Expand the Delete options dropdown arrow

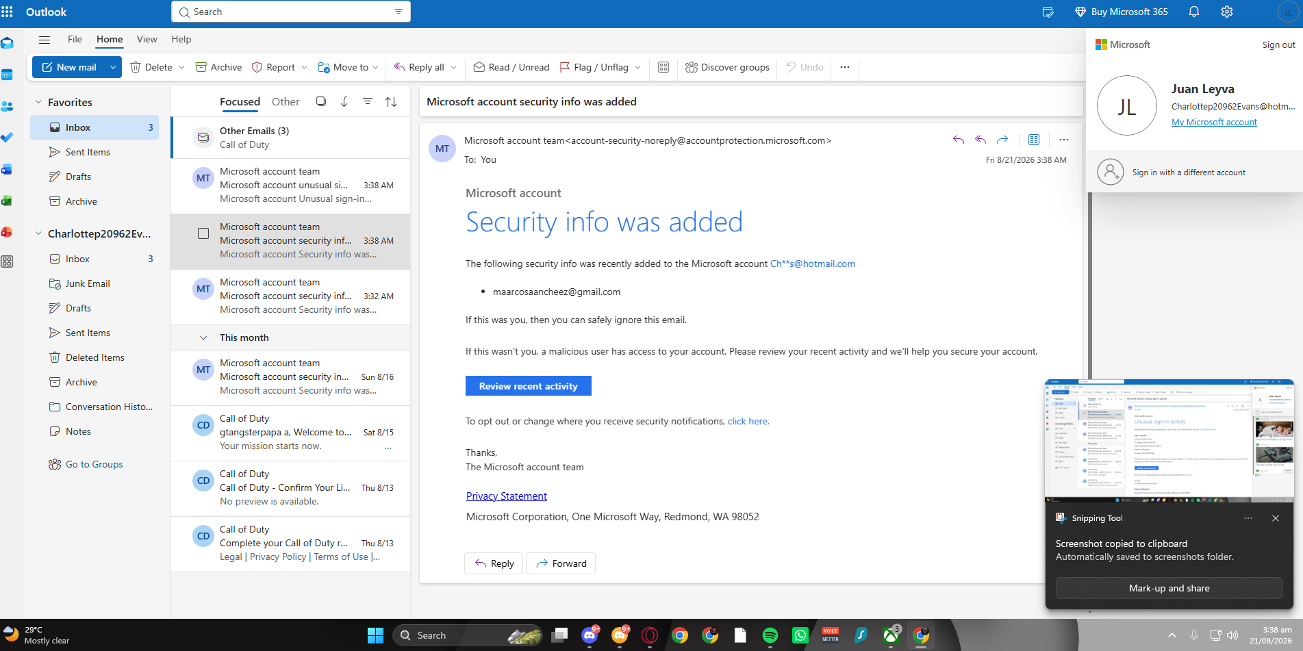tap(181, 67)
